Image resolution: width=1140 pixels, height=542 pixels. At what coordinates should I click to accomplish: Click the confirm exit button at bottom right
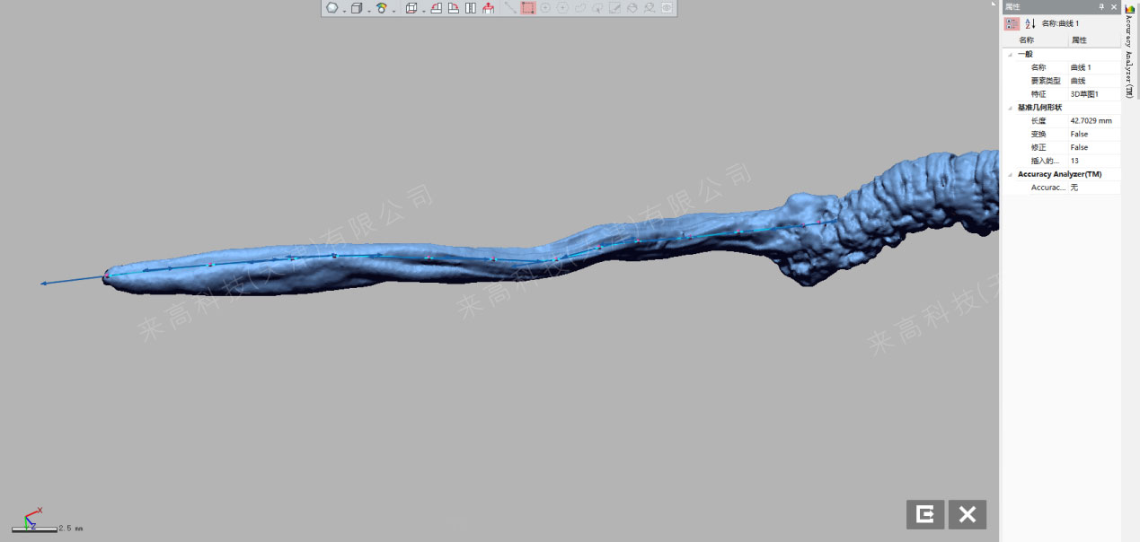pyautogui.click(x=925, y=514)
